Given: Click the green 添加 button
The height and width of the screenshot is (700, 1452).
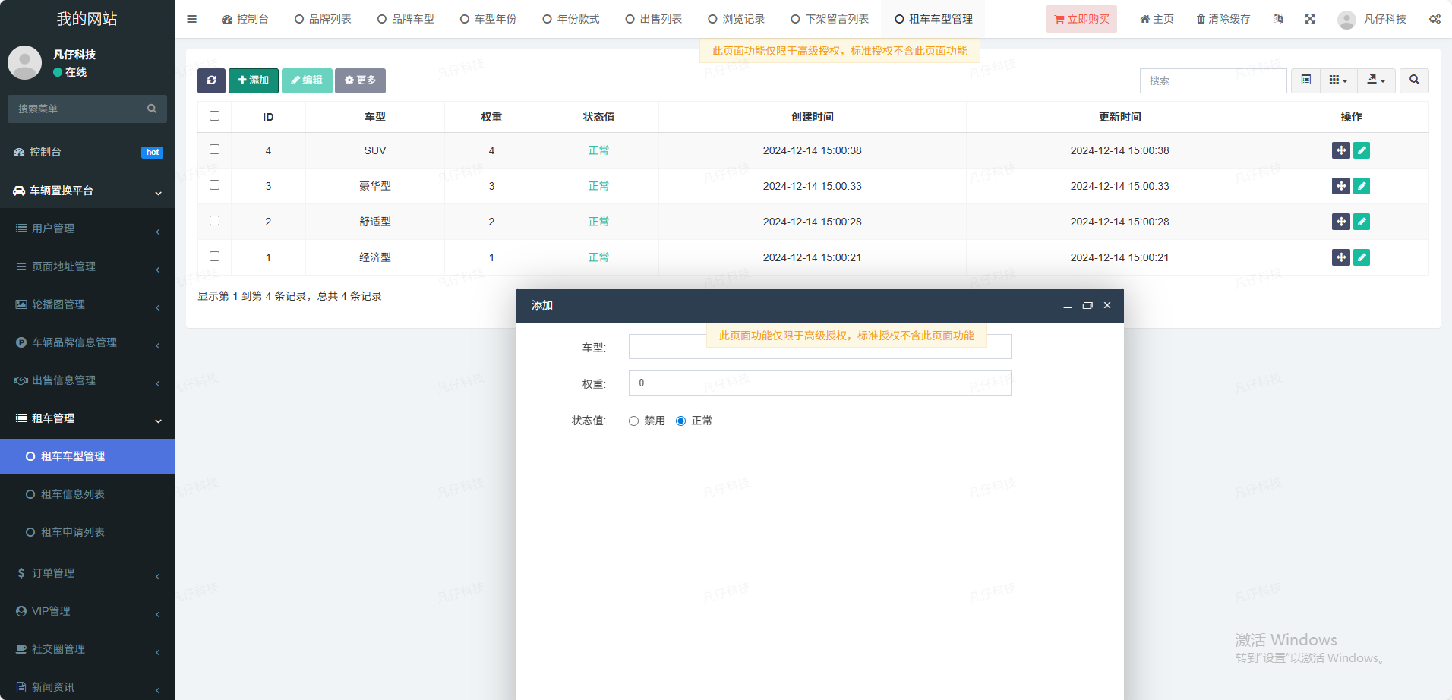Looking at the screenshot, I should click(254, 80).
